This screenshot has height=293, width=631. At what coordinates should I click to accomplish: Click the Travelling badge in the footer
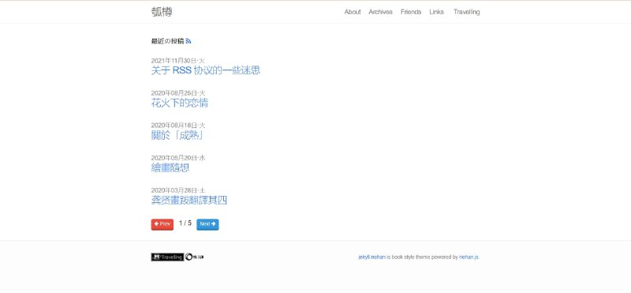[167, 257]
